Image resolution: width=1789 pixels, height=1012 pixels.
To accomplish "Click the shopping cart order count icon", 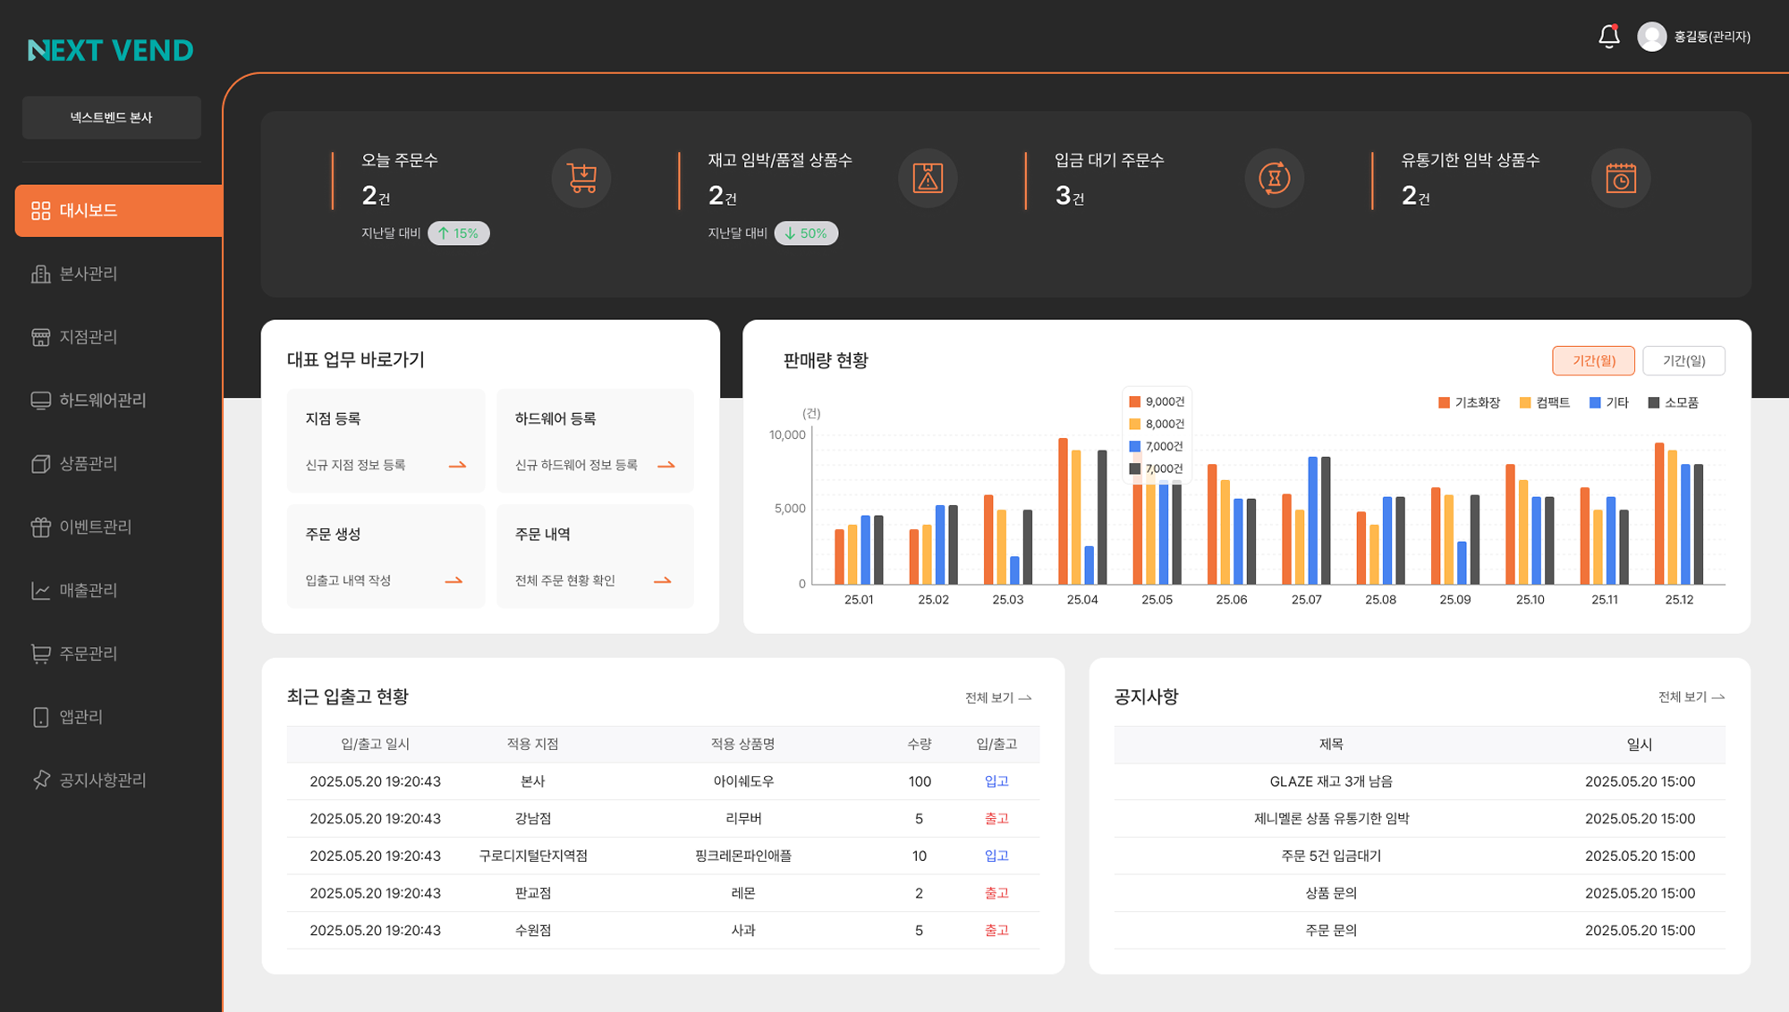I will coord(581,178).
